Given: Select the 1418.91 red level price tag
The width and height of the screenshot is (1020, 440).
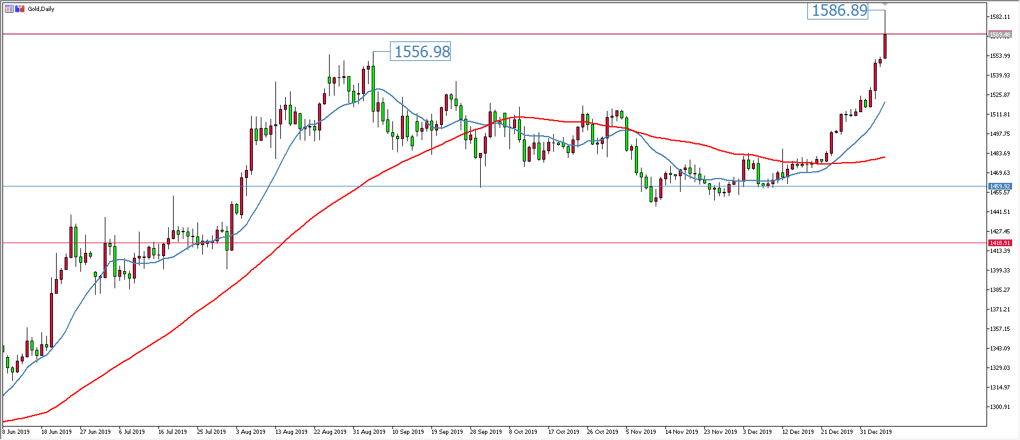Looking at the screenshot, I should (x=1000, y=243).
